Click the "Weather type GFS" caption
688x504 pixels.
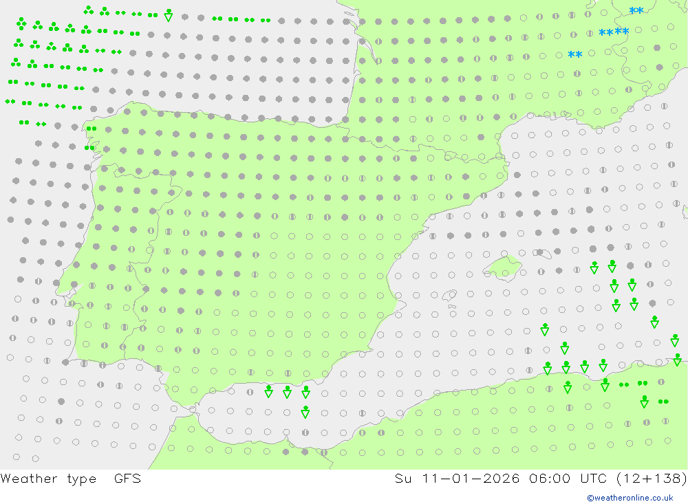pyautogui.click(x=71, y=479)
